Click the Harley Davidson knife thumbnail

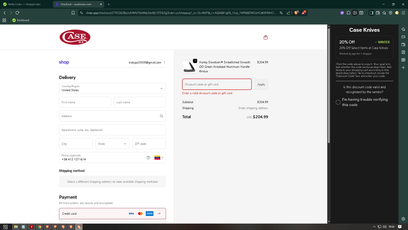pos(189,67)
